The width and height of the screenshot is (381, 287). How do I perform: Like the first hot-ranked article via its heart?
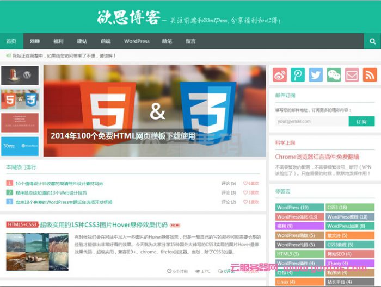coord(245,184)
